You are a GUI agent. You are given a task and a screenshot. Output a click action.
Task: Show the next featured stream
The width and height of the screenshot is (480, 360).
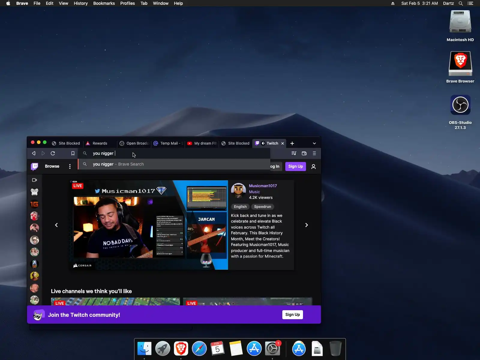pyautogui.click(x=307, y=225)
